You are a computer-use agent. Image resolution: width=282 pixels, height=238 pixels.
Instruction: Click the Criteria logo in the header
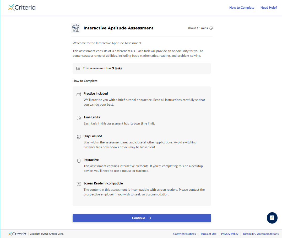click(x=22, y=8)
